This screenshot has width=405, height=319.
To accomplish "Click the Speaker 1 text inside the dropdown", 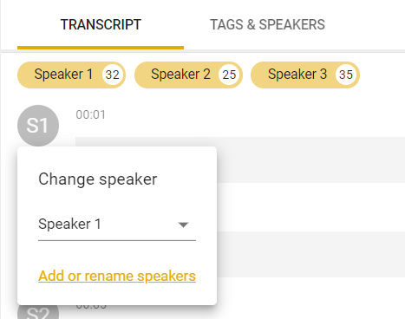I will (69, 225).
